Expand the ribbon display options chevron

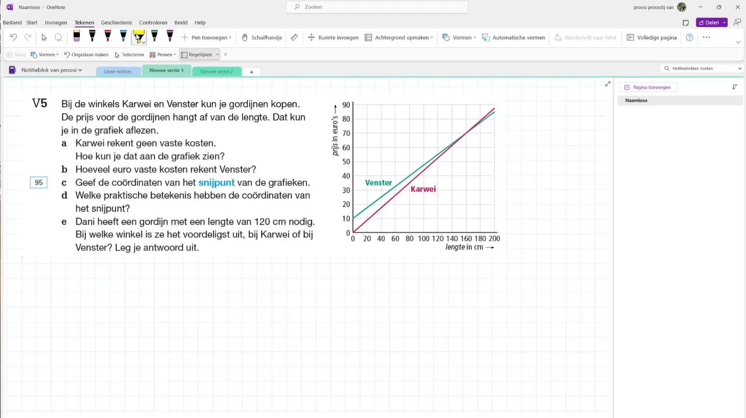(738, 43)
